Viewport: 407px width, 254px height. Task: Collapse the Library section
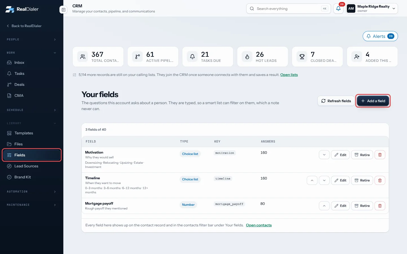[31, 123]
